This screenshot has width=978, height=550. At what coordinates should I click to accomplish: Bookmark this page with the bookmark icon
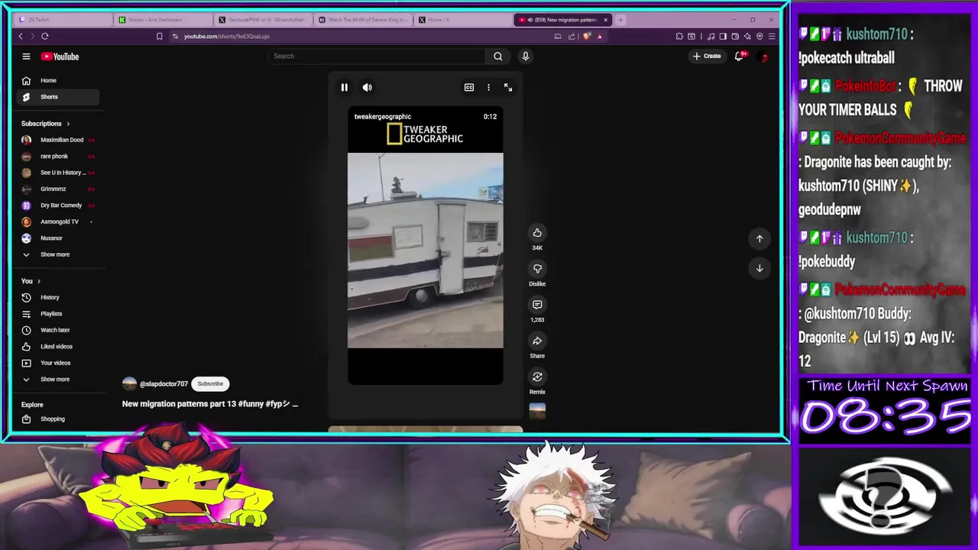tap(159, 36)
